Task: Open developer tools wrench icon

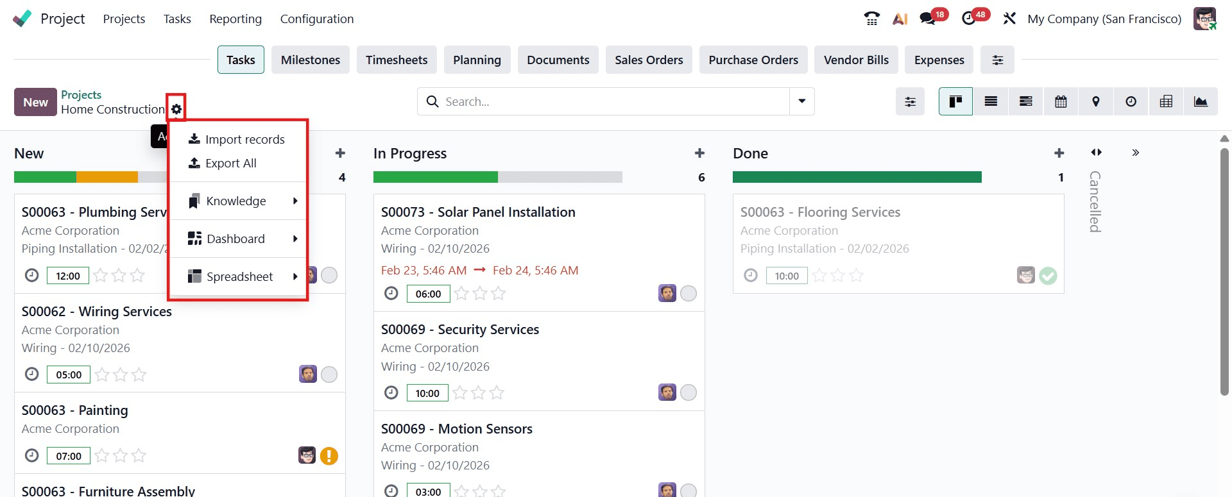Action: click(1009, 19)
